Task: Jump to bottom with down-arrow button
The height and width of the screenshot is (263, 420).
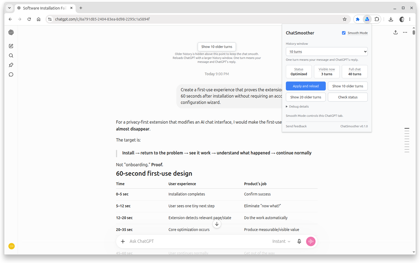Action: (x=217, y=224)
